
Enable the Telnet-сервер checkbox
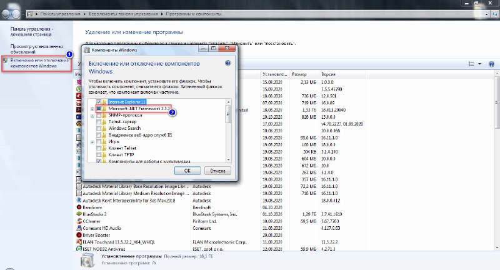coord(99,122)
